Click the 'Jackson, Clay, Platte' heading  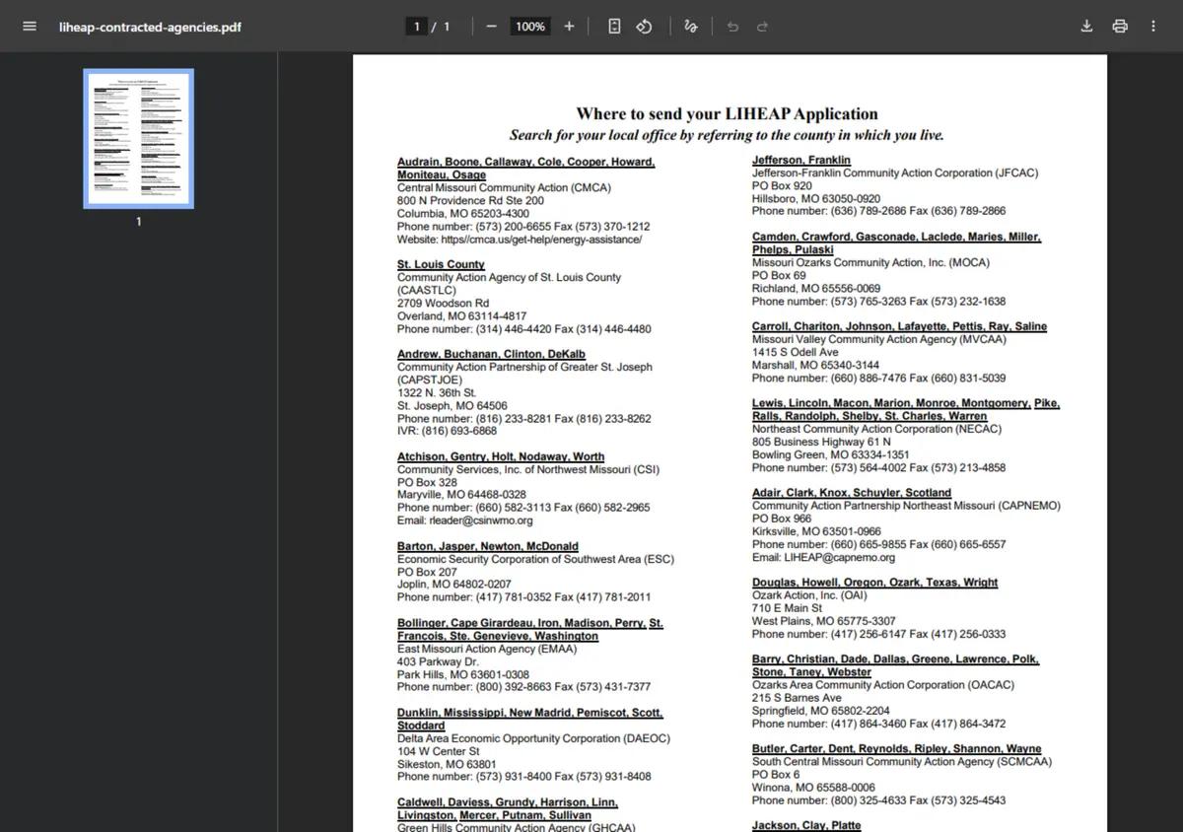point(806,826)
